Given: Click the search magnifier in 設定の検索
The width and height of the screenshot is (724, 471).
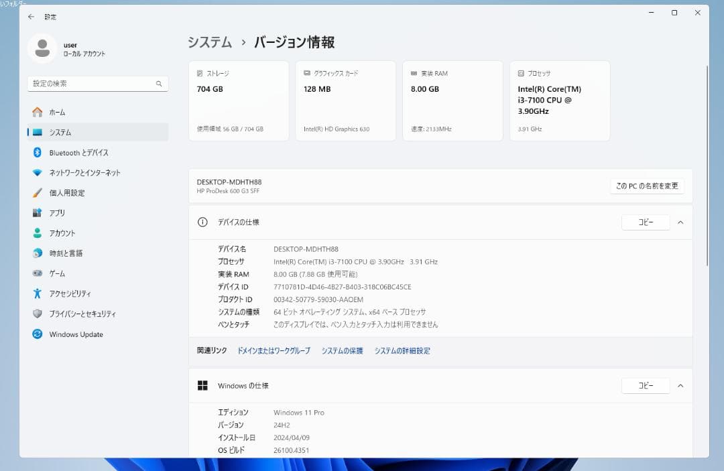Looking at the screenshot, I should [x=158, y=83].
